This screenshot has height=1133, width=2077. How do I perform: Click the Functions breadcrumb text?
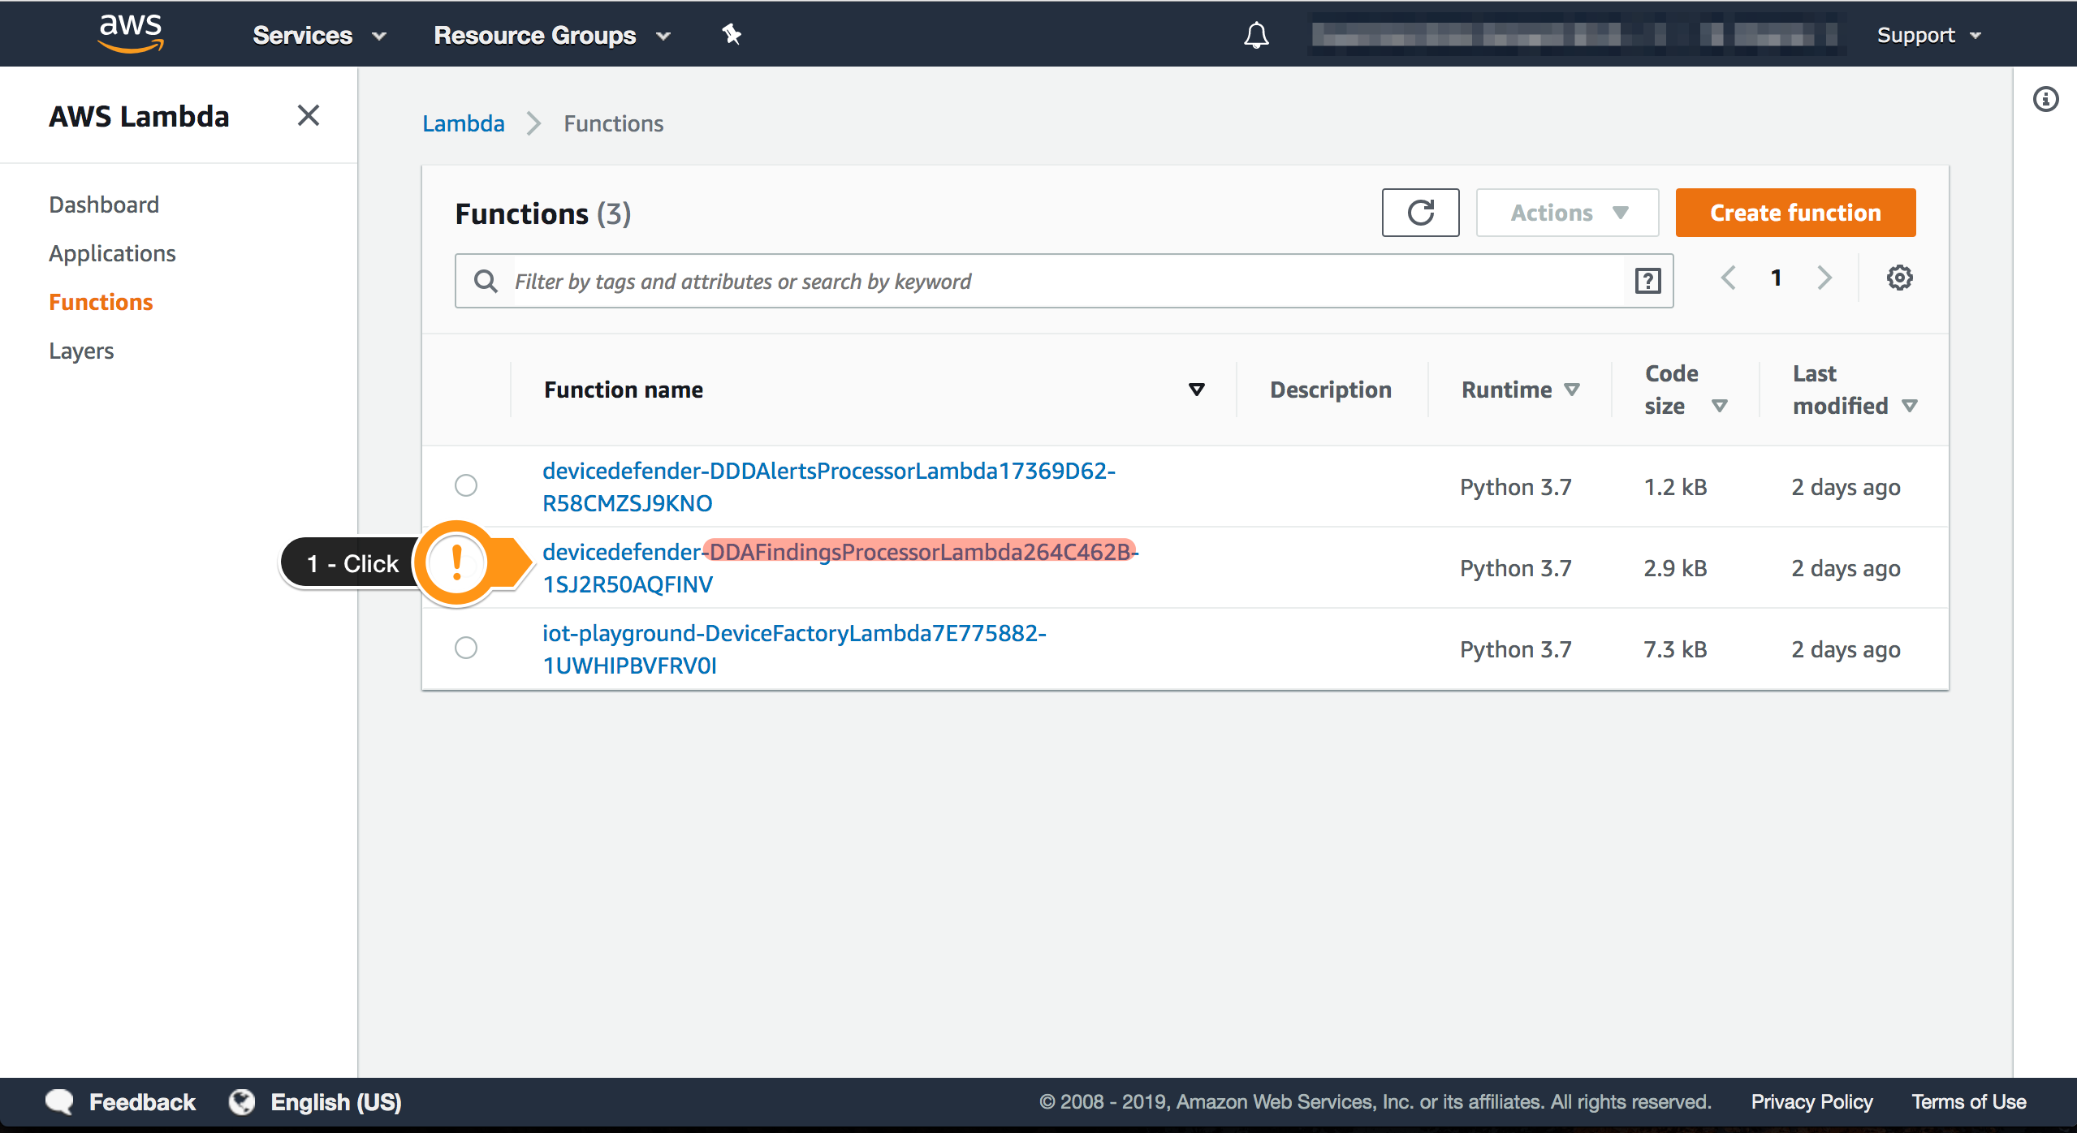(x=614, y=123)
